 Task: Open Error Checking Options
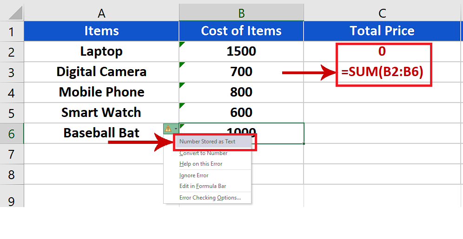tap(210, 198)
